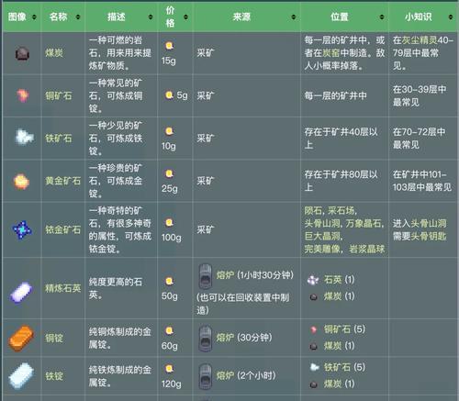Viewport: 459px width, 401px height.
Task: Sort table by 位置 column arrows
Action: (382, 17)
